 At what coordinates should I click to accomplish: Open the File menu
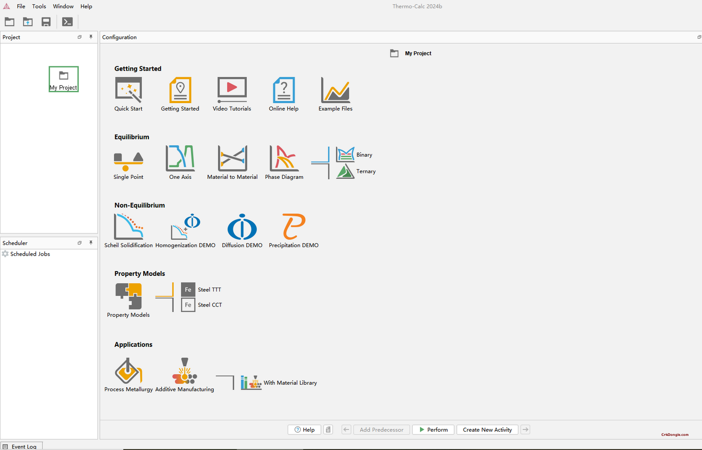point(21,6)
